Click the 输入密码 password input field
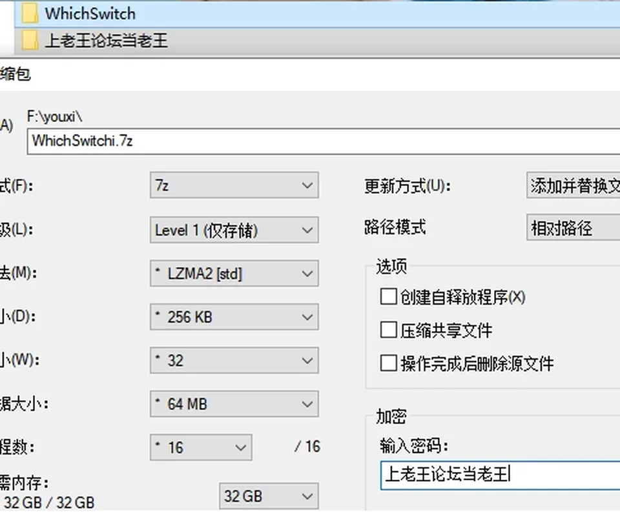This screenshot has width=620, height=512. coord(500,475)
